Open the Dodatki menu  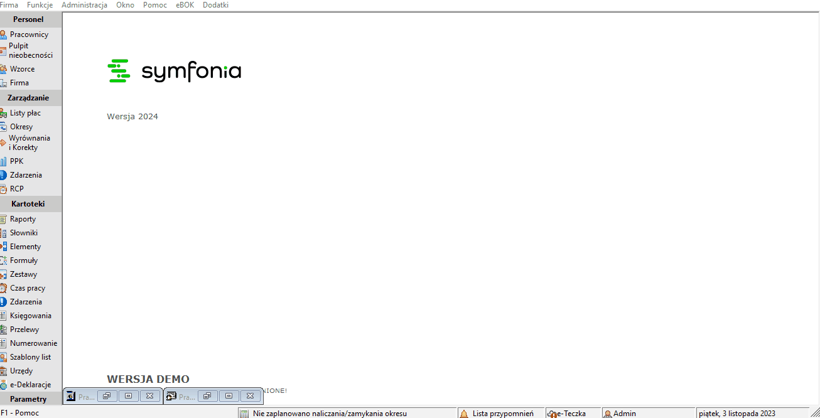[215, 5]
